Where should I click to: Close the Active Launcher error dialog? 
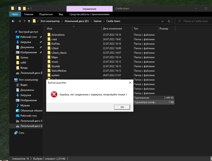(x=130, y=82)
